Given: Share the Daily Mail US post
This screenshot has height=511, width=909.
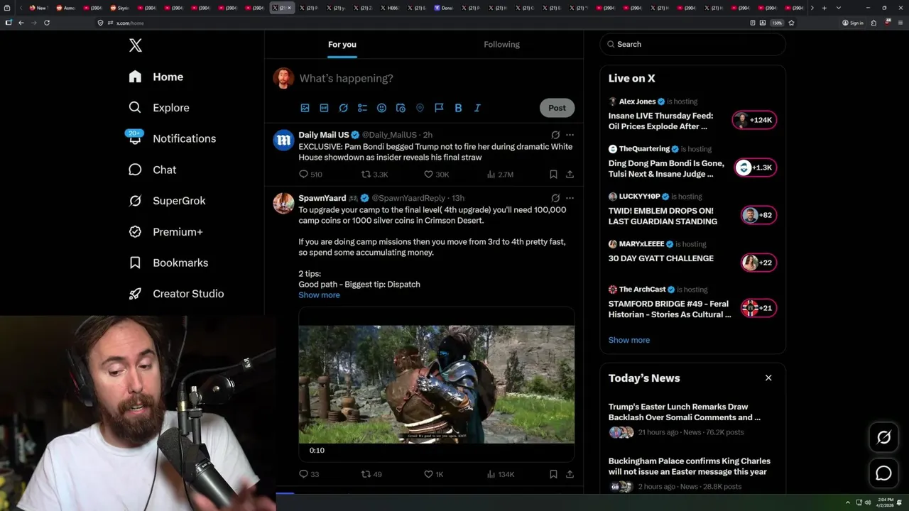Looking at the screenshot, I should (570, 174).
